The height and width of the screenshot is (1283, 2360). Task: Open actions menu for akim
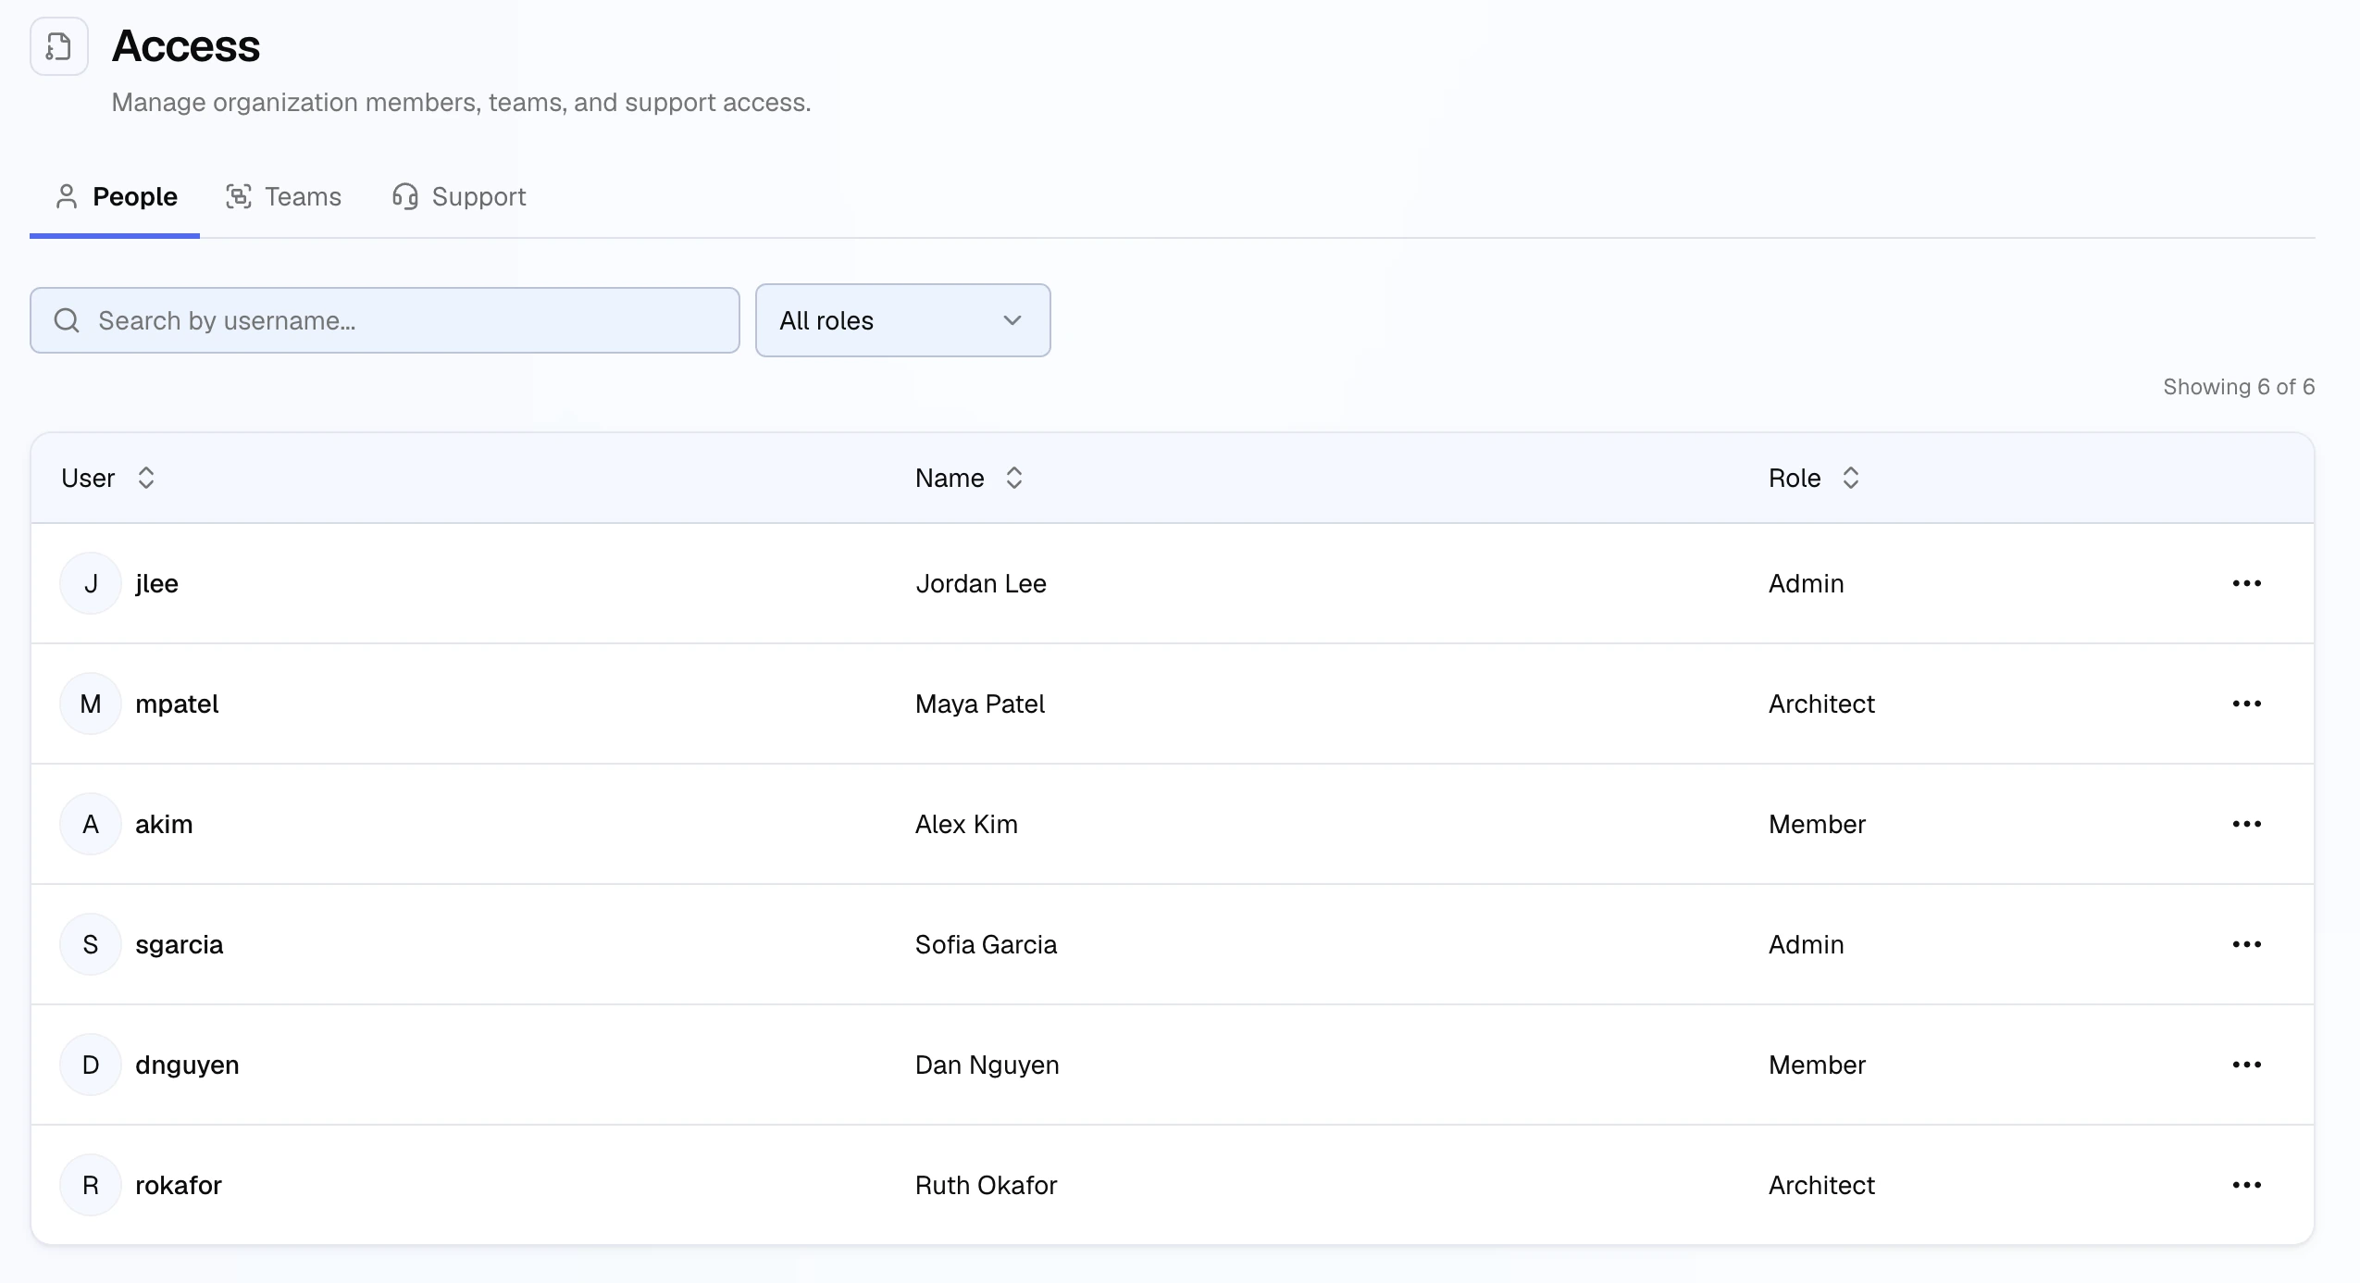coord(2246,824)
